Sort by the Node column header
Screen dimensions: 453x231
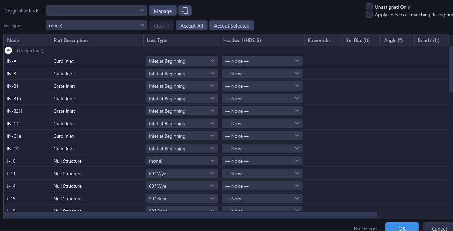(x=27, y=40)
